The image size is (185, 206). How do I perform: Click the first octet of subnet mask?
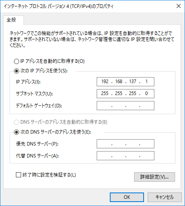click(x=105, y=93)
